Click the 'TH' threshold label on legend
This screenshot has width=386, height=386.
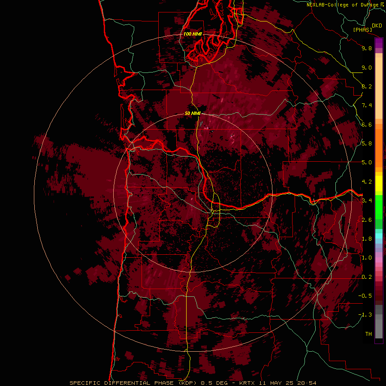tap(368, 334)
